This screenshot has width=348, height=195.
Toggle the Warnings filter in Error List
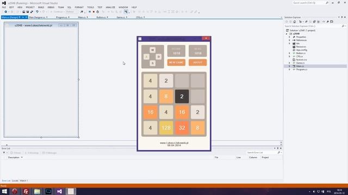[32, 153]
